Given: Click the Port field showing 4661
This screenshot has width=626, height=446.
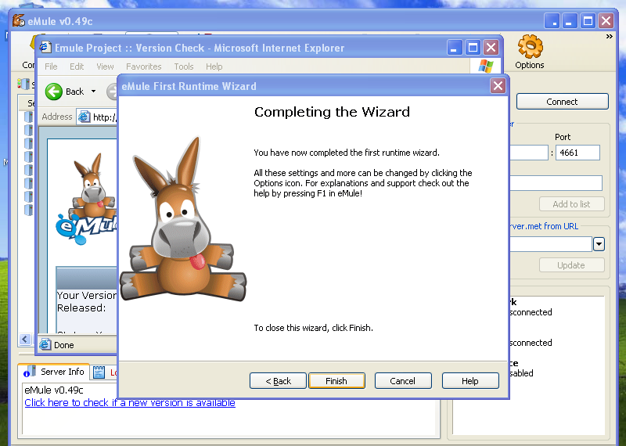Looking at the screenshot, I should (577, 153).
